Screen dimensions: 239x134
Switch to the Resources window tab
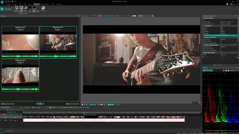click(x=217, y=65)
